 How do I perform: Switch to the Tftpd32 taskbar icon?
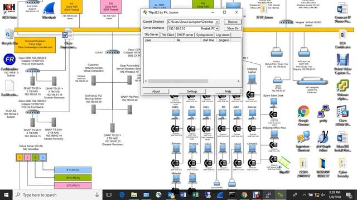[281, 195]
